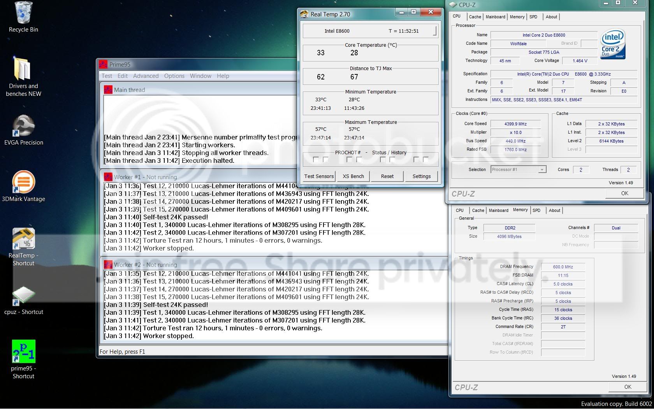Image resolution: width=654 pixels, height=409 pixels.
Task: Open Prime95 Help menu
Action: [223, 76]
